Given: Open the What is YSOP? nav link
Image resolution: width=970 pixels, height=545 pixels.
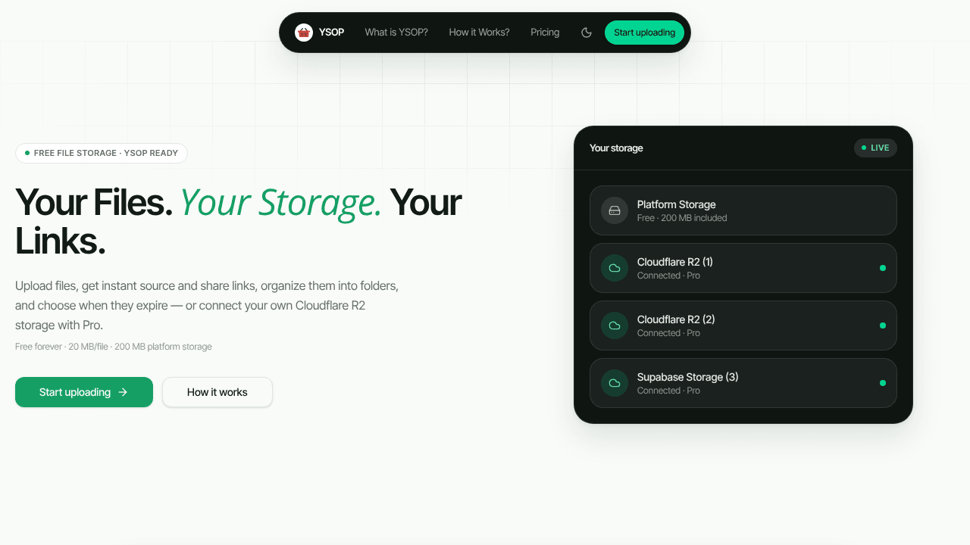Looking at the screenshot, I should point(396,33).
